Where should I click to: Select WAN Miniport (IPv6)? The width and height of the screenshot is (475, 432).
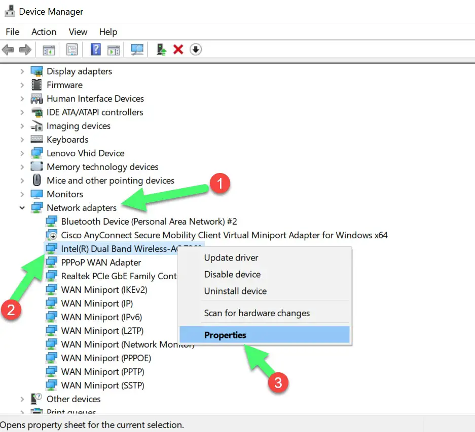pos(101,317)
